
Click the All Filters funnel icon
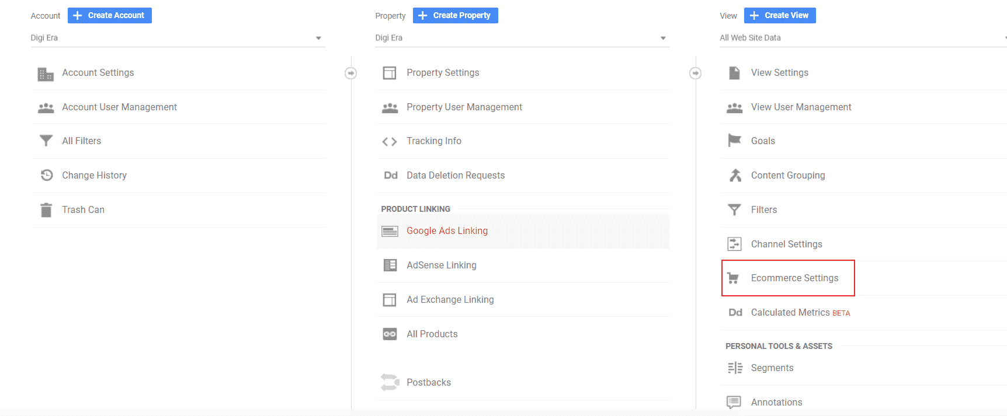click(46, 141)
